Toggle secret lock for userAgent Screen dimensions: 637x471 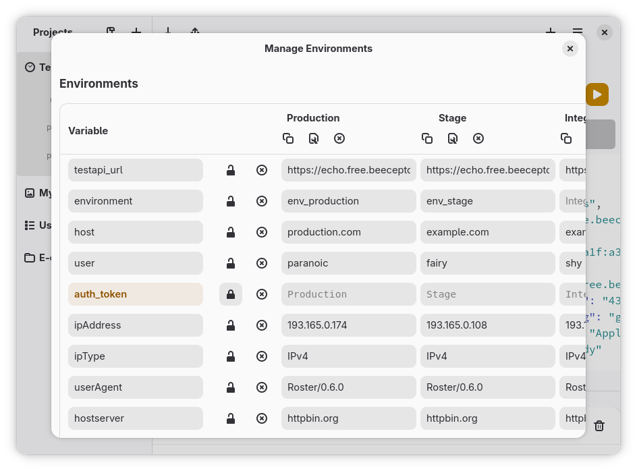click(x=231, y=387)
